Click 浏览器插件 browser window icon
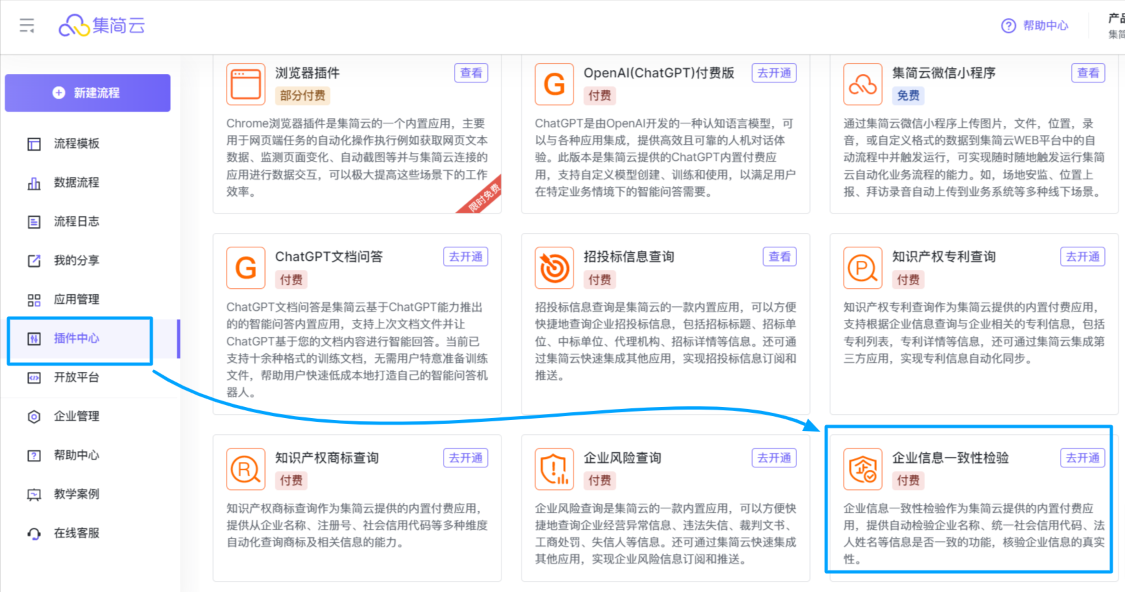Viewport: 1125px width, 592px height. coord(246,84)
